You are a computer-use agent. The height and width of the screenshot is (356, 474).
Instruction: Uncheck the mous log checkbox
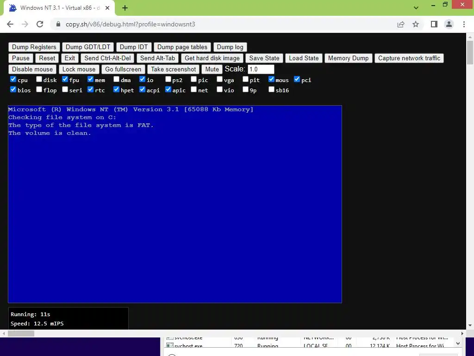pyautogui.click(x=271, y=79)
